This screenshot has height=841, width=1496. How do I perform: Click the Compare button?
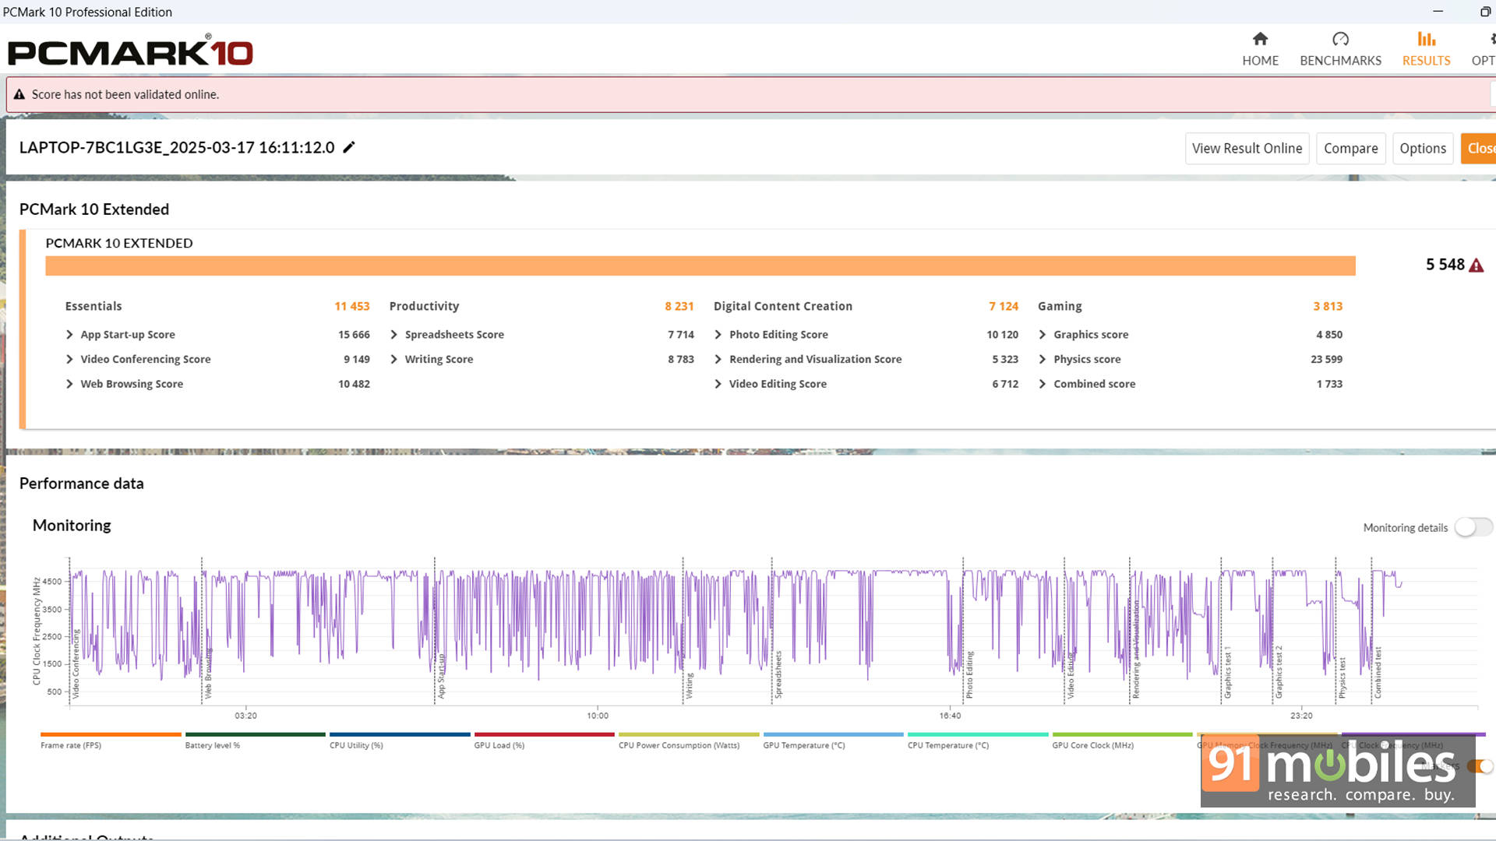1350,149
